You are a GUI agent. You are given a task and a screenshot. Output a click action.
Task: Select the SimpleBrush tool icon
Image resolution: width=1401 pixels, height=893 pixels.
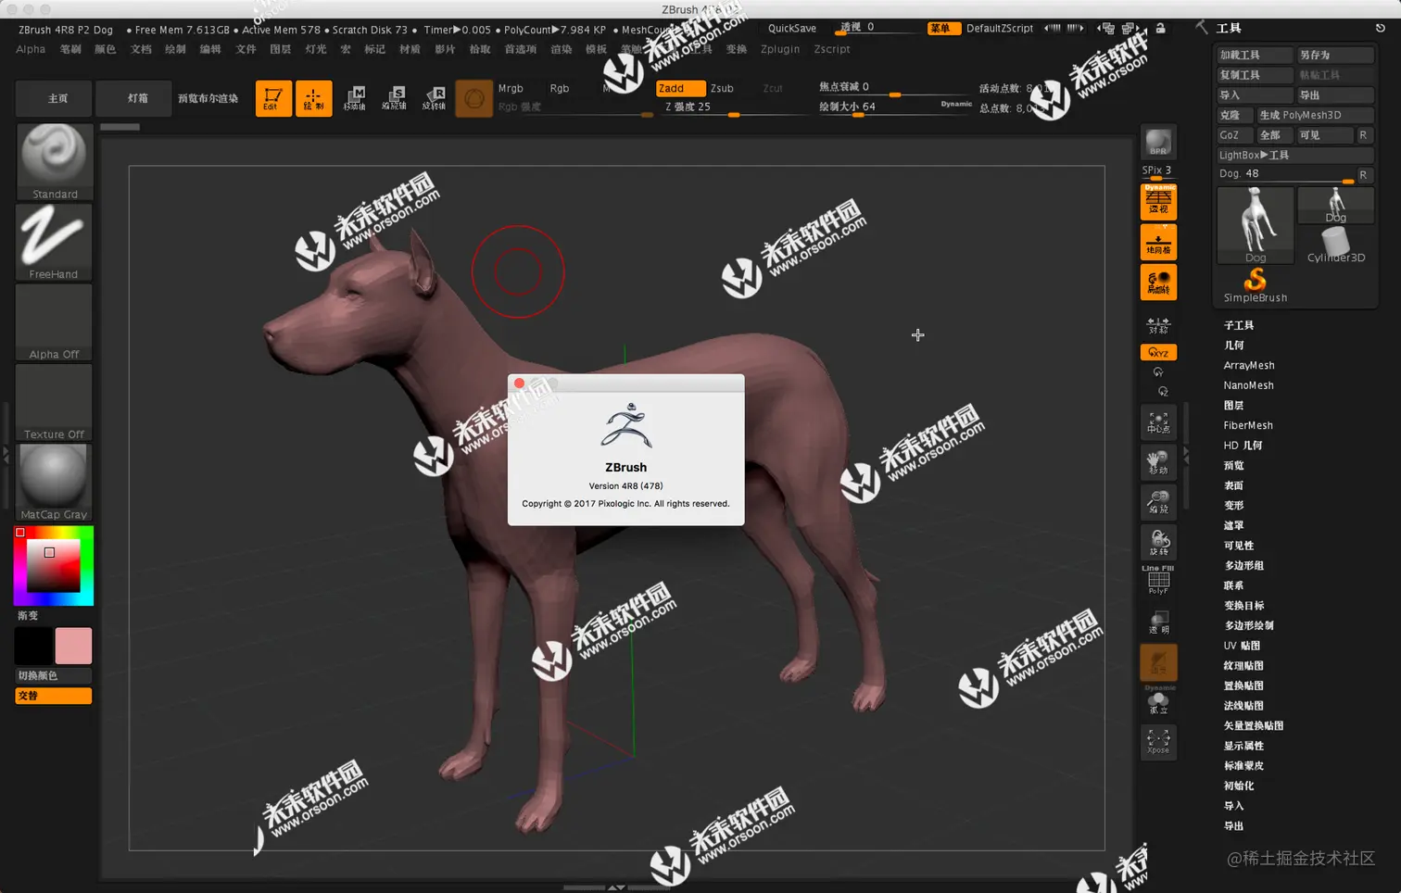1256,284
